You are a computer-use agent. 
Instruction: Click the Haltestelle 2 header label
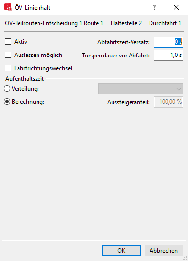point(126,23)
